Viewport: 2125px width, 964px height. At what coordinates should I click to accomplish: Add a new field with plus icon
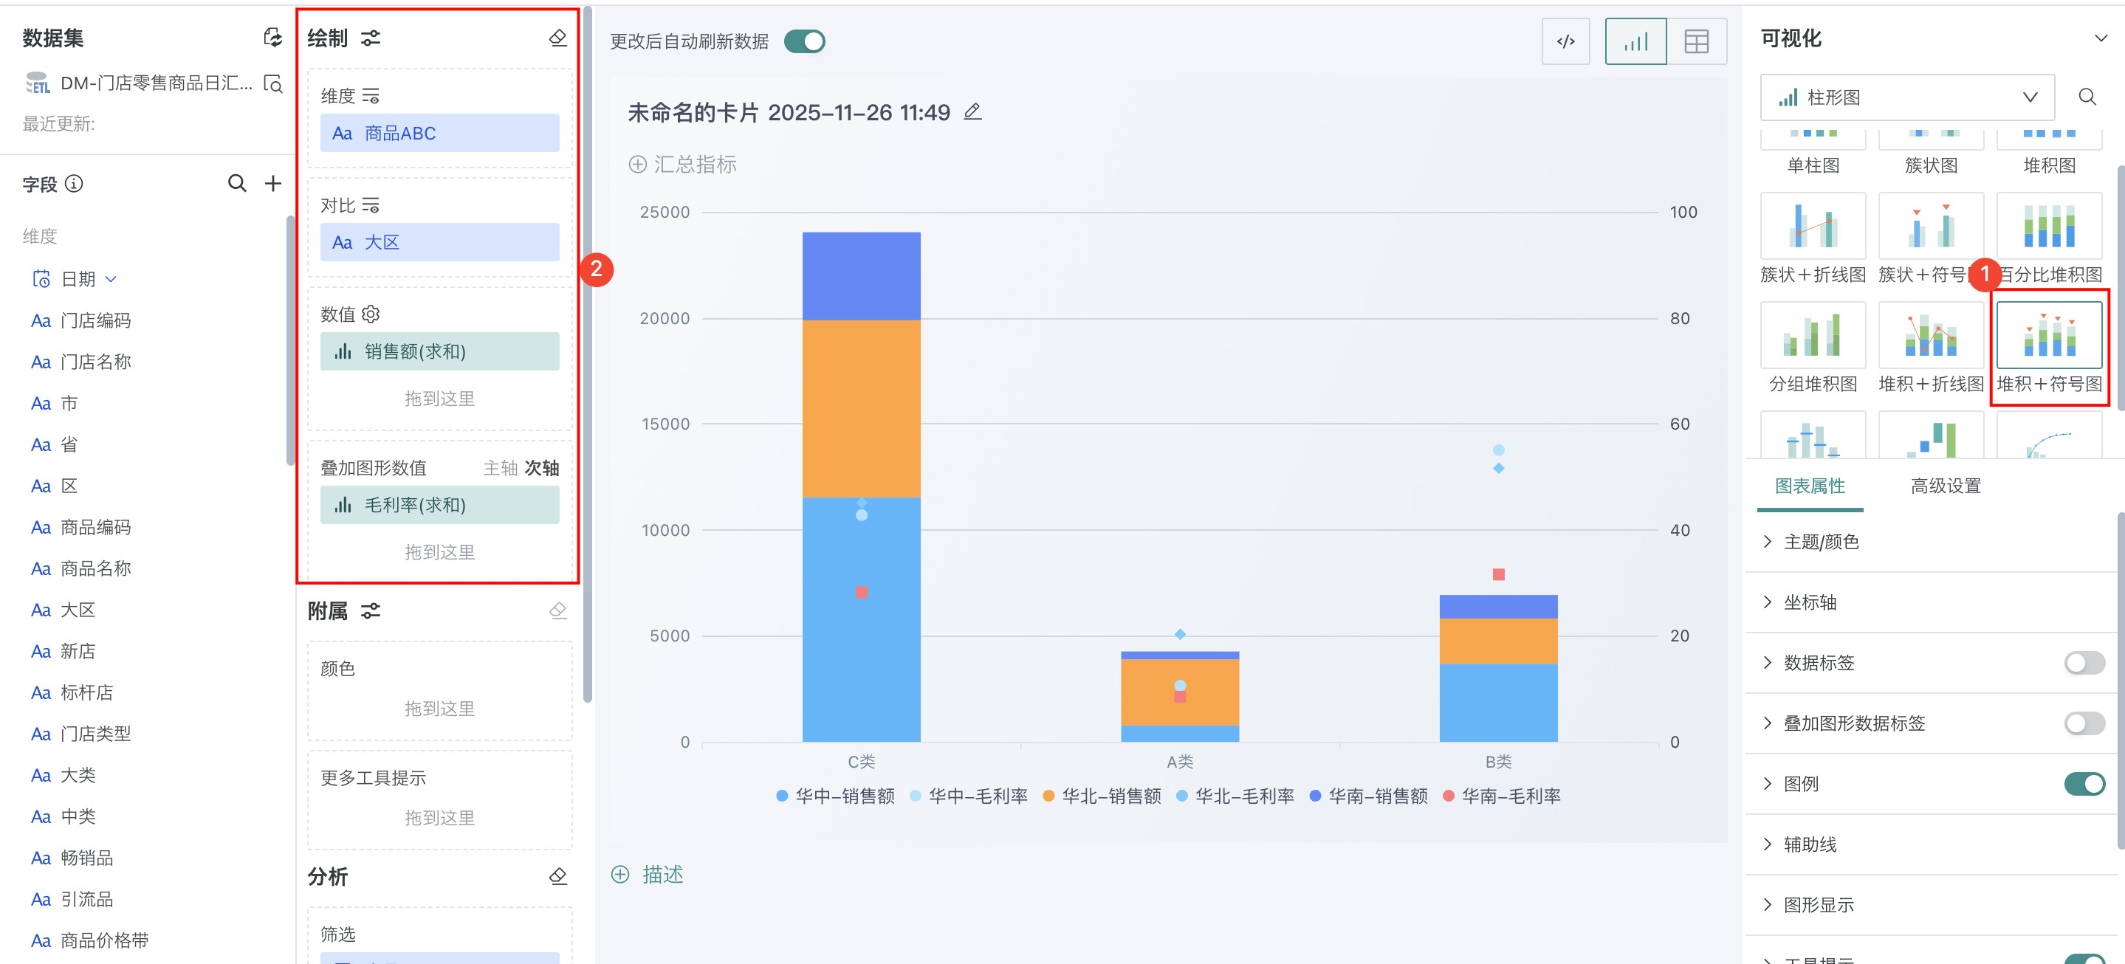click(273, 183)
